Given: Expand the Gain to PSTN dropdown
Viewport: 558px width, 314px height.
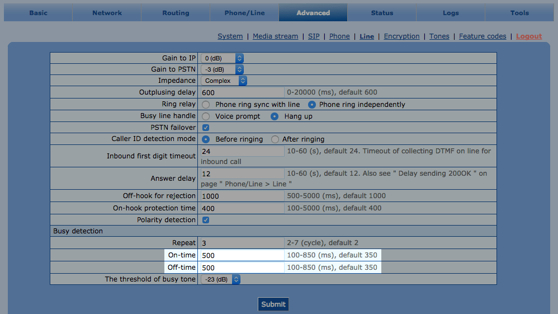Looking at the screenshot, I should (222, 69).
